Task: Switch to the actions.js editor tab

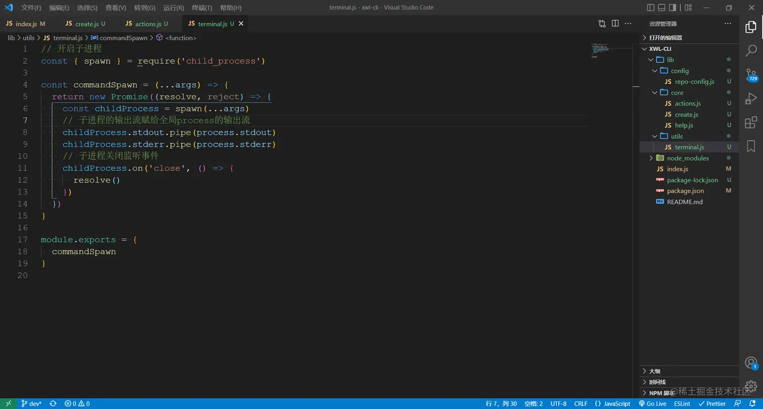Action: [x=151, y=24]
